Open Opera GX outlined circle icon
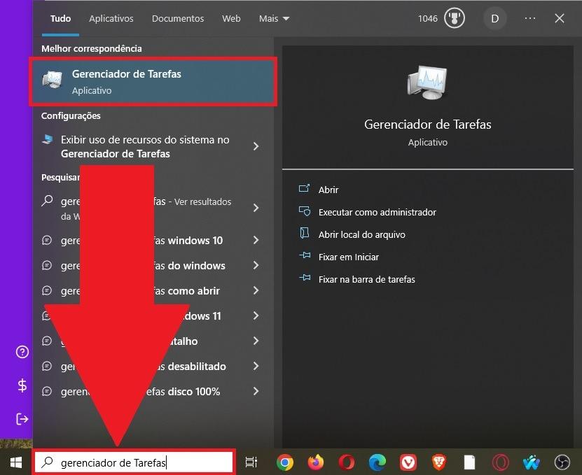 coord(500,462)
